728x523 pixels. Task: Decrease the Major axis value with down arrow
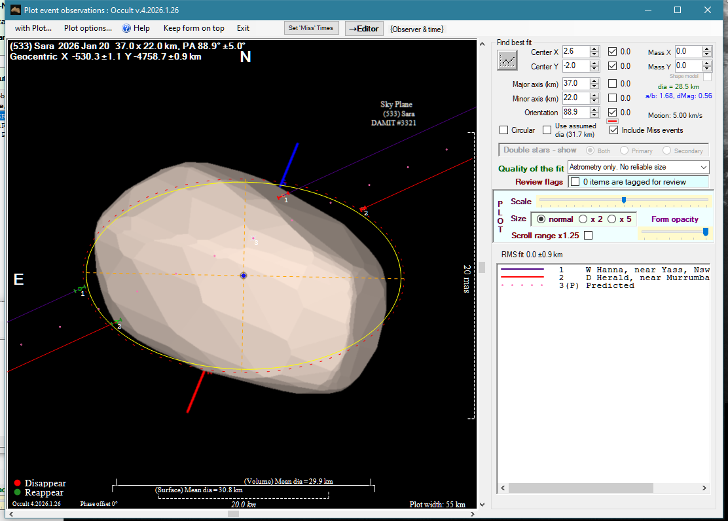594,86
